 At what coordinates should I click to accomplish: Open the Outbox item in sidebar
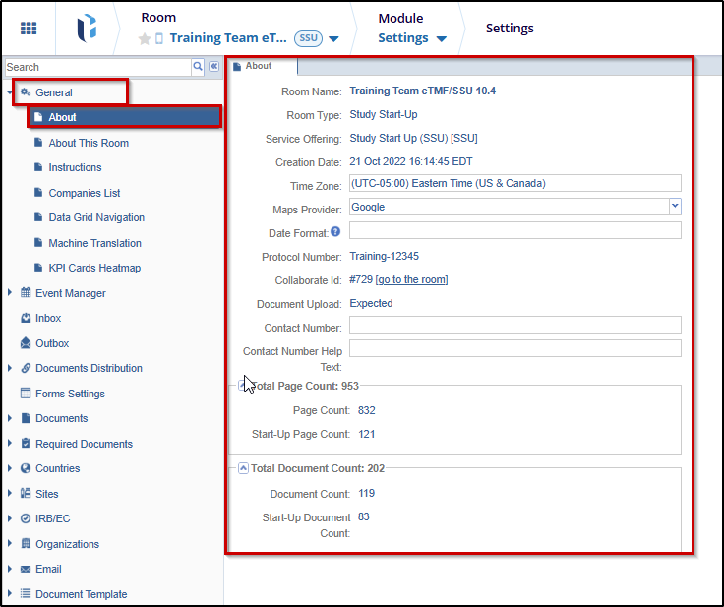tap(52, 343)
